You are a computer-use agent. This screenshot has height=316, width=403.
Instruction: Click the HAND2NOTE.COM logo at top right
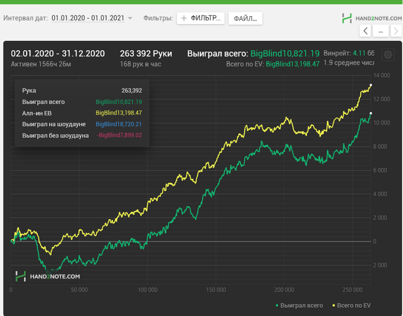pyautogui.click(x=372, y=18)
